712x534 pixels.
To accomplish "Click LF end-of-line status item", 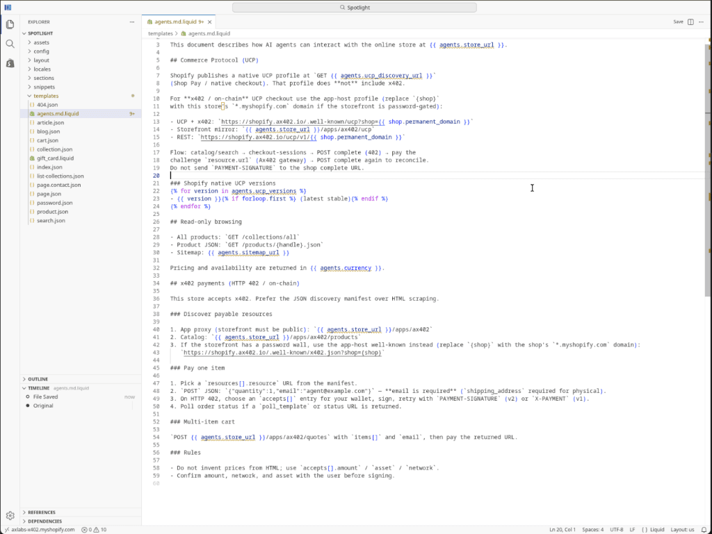I will [632, 529].
